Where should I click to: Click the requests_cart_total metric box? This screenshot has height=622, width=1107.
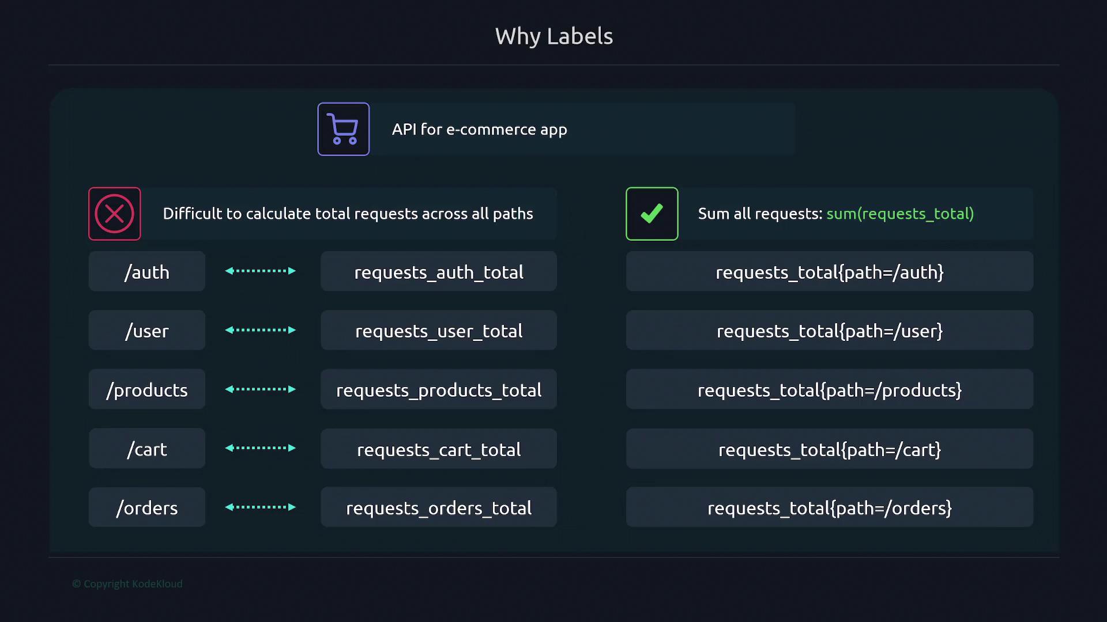pos(438,449)
